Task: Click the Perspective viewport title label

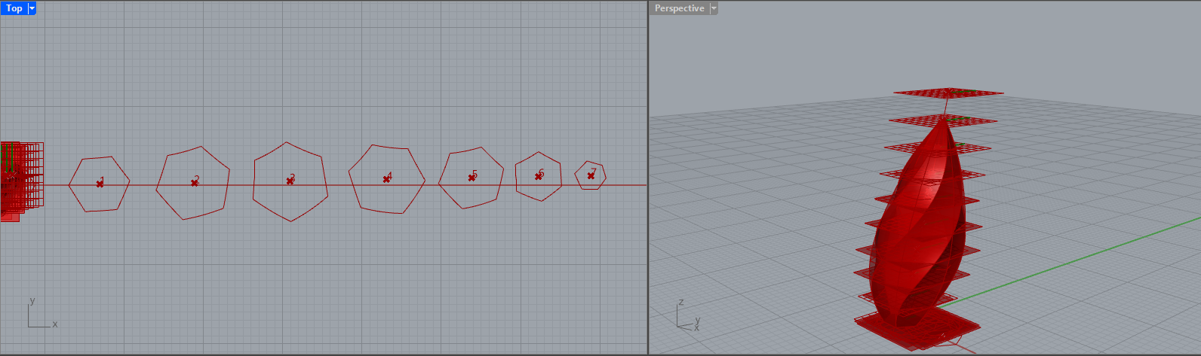Action: pyautogui.click(x=679, y=8)
